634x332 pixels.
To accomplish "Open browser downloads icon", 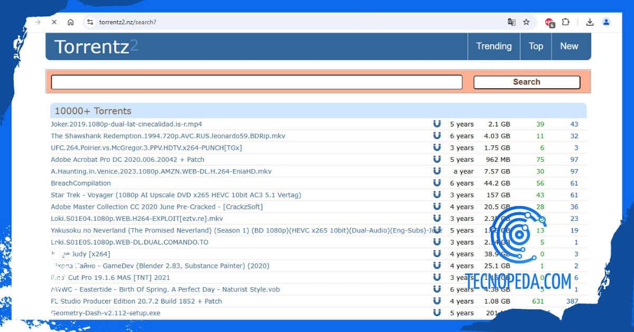I will (x=590, y=22).
